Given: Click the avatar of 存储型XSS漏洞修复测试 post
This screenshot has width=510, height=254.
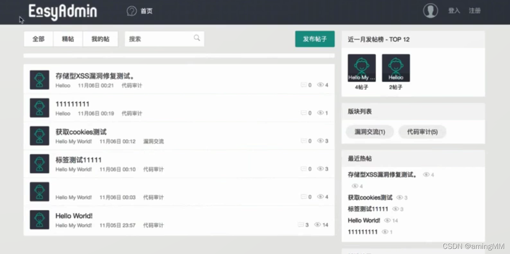Looking at the screenshot, I should tap(39, 80).
